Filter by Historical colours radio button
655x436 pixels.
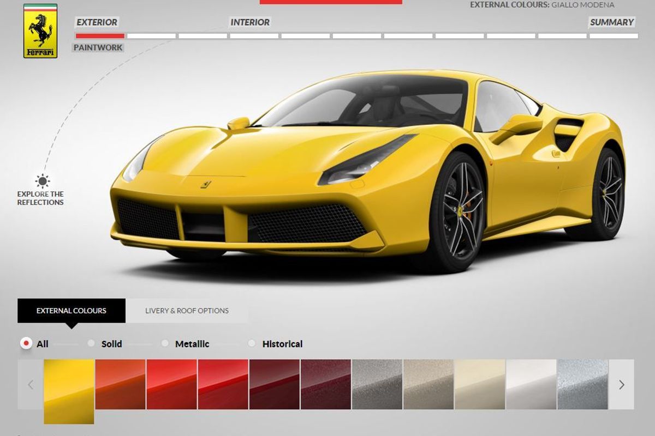[252, 343]
